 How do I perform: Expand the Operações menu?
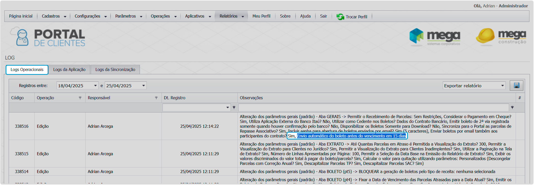(163, 16)
